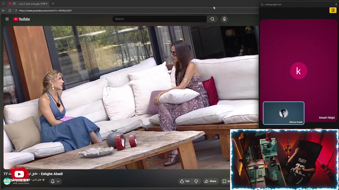Click the 644K subscribers text

[21, 183]
